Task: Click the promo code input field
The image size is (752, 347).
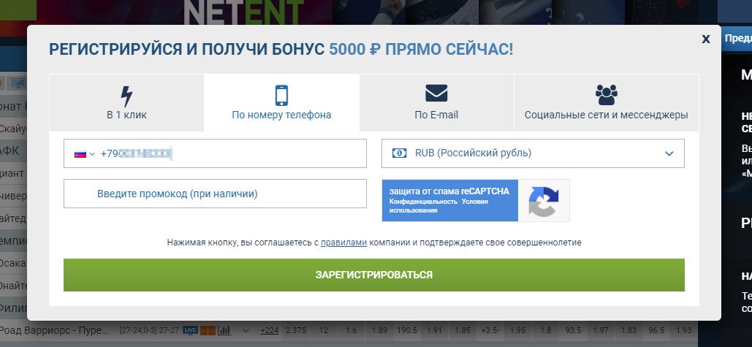Action: click(215, 194)
